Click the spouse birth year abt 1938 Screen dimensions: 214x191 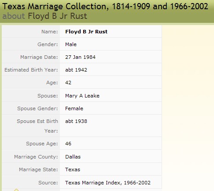(76, 121)
